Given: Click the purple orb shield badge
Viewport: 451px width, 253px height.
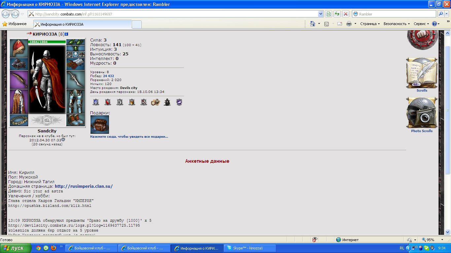Looking at the screenshot, I should click(179, 102).
